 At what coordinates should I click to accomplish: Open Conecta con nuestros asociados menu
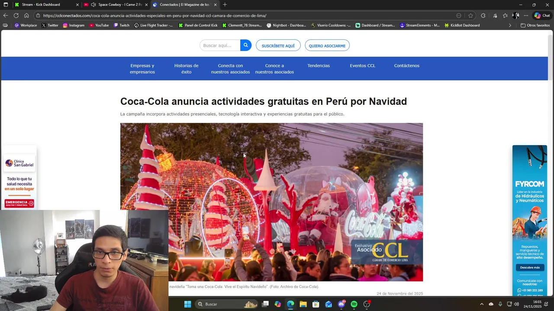point(230,69)
